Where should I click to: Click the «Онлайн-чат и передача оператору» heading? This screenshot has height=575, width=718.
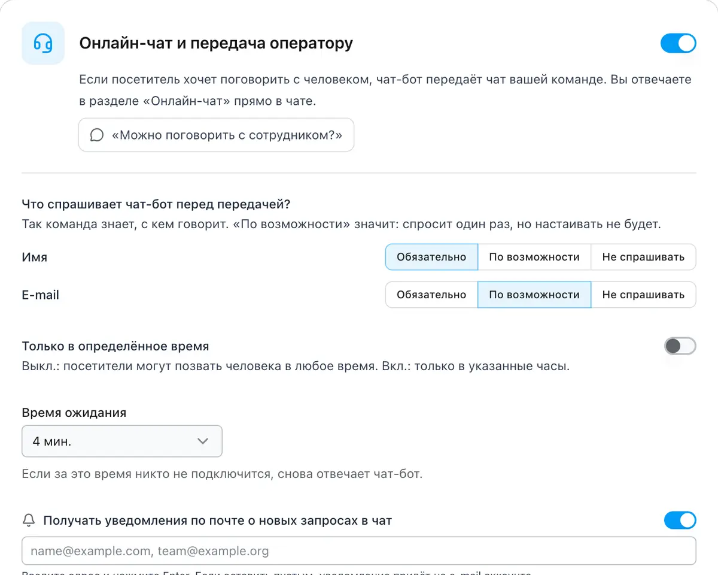click(216, 43)
